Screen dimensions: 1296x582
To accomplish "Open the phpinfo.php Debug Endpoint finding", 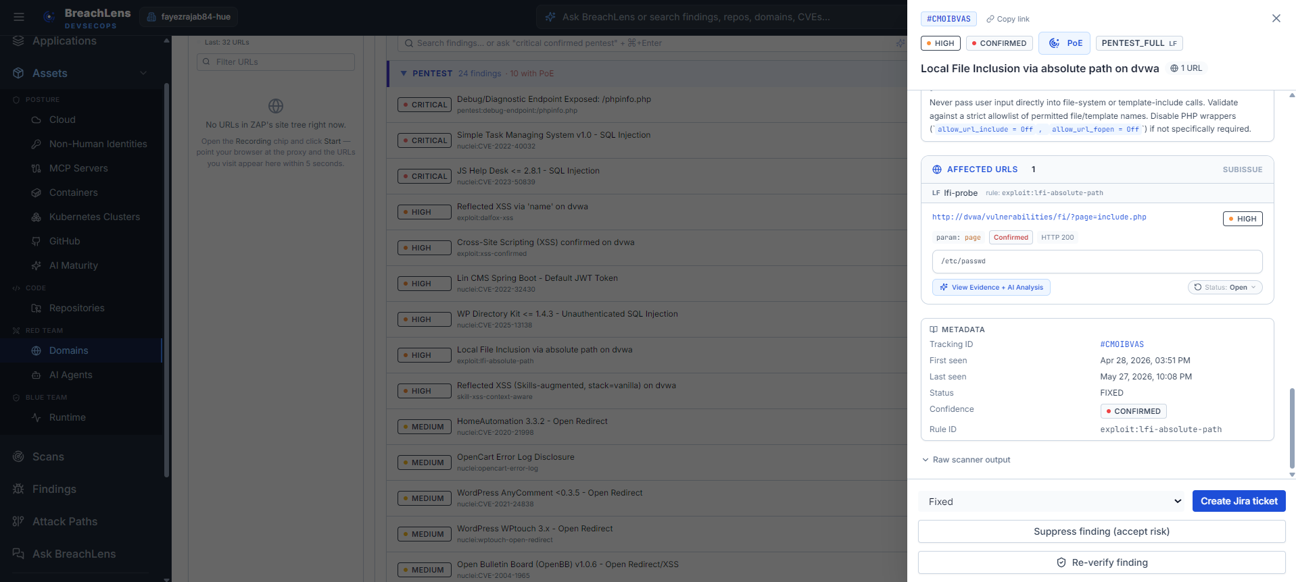I will [x=647, y=105].
